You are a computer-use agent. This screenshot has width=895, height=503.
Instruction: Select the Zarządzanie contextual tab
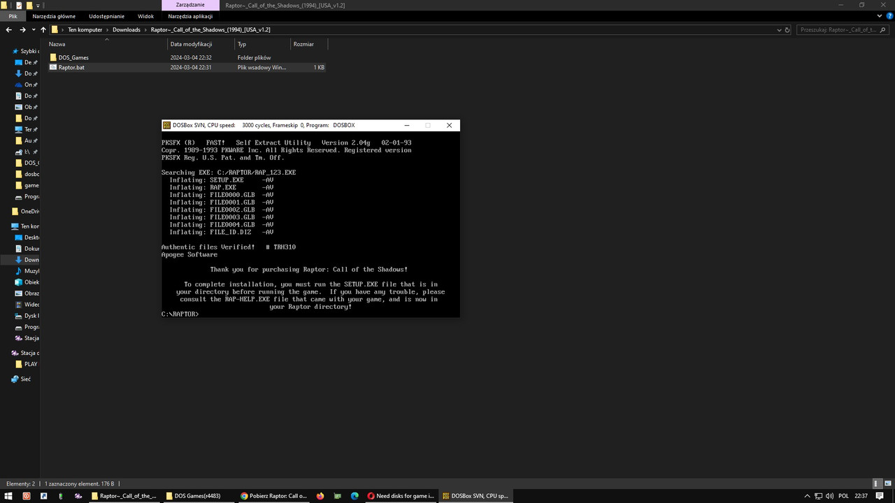point(190,5)
